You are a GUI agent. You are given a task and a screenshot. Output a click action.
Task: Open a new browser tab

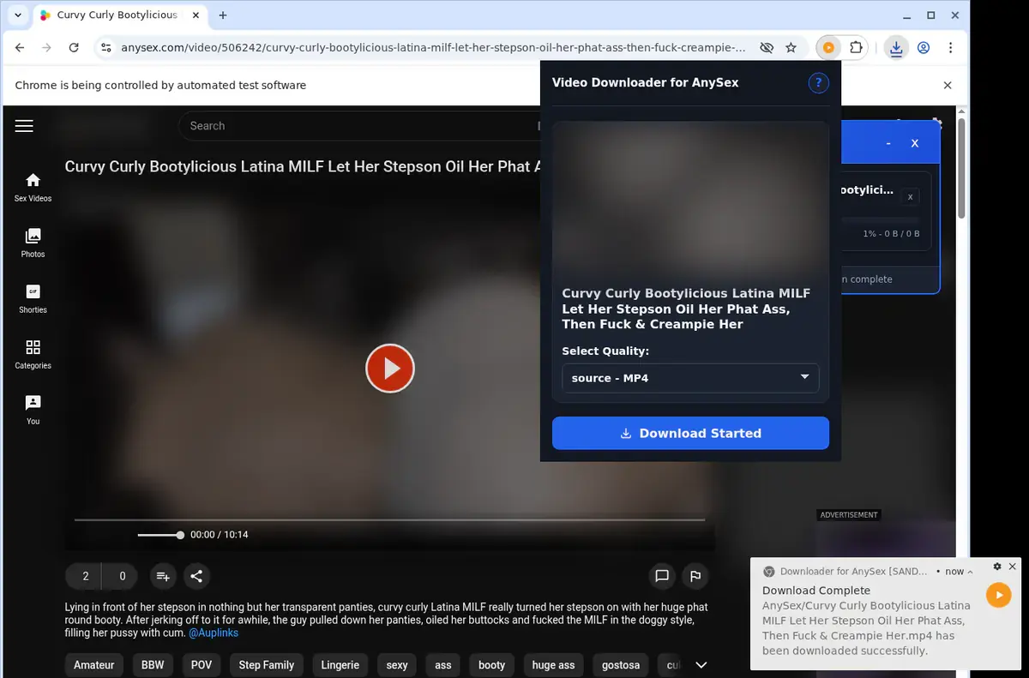[223, 15]
